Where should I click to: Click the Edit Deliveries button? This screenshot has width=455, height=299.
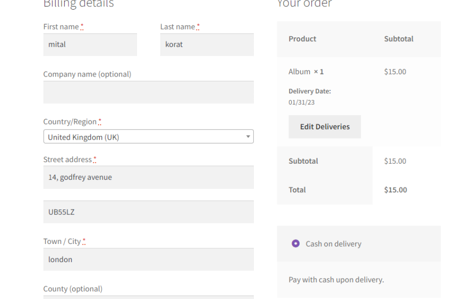(324, 127)
